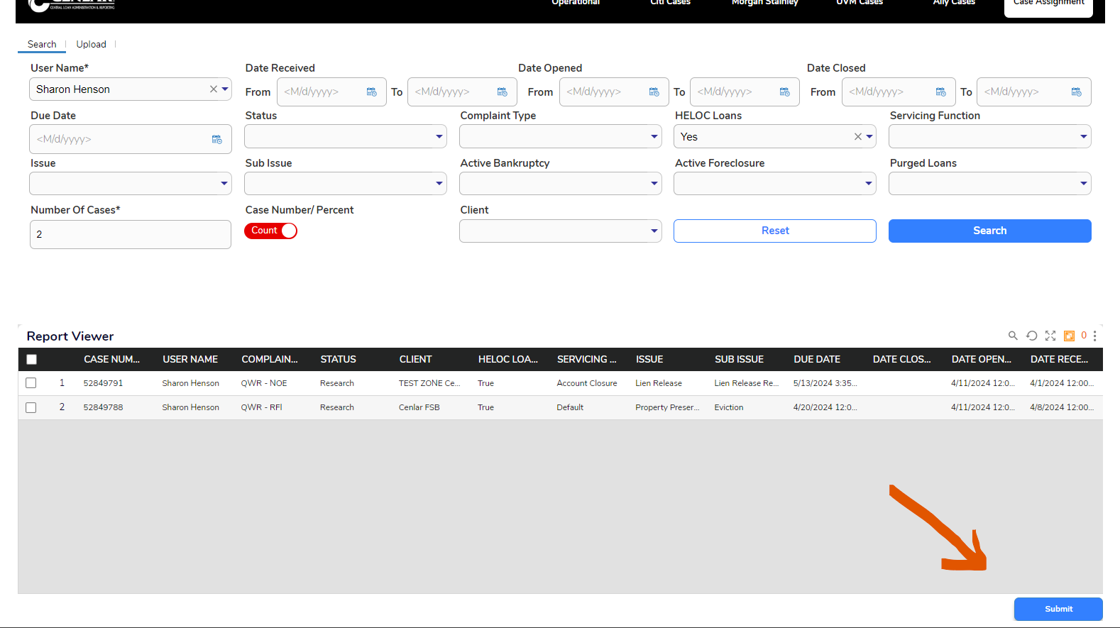1120x628 pixels.
Task: Open calendar for Date Closed To
Action: [1077, 92]
